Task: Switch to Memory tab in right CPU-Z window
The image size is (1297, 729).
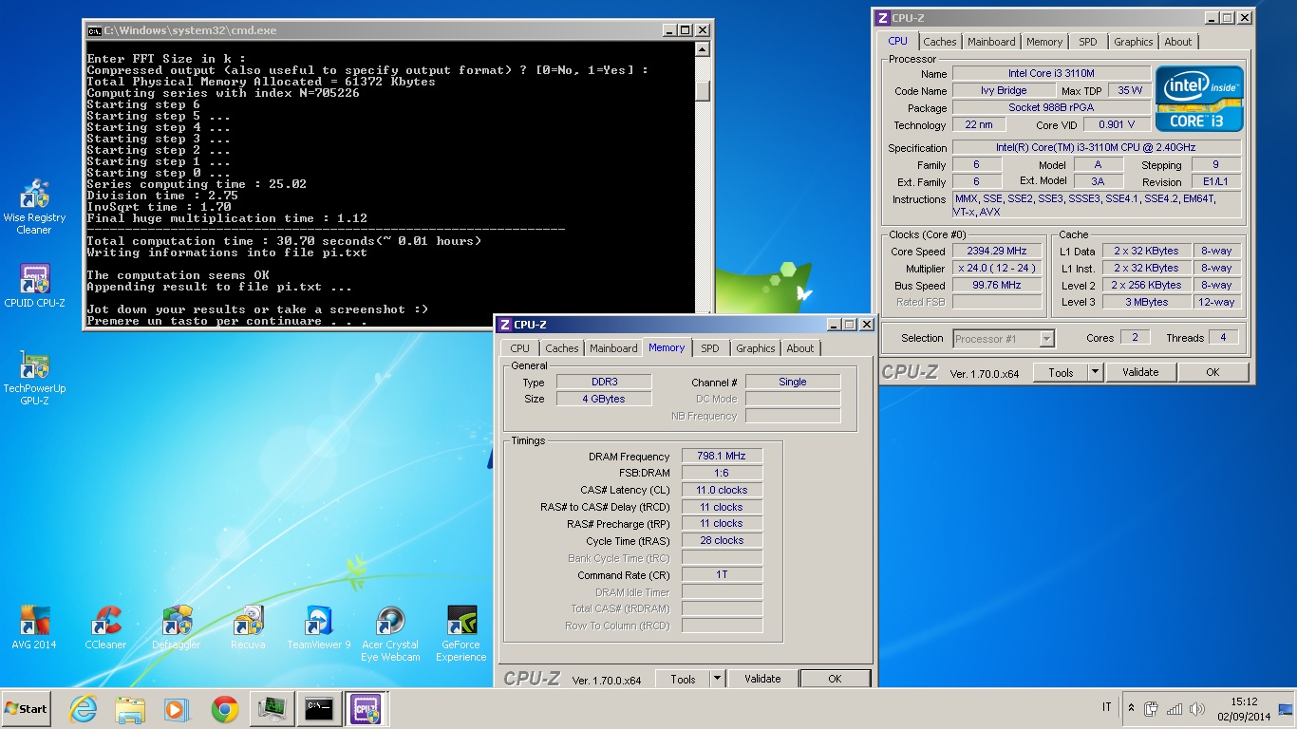Action: click(x=1044, y=42)
